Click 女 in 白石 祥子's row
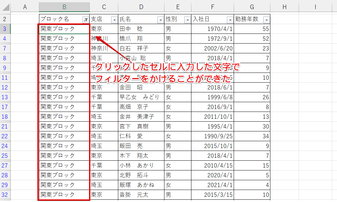The height and width of the screenshot is (202, 337). (168, 48)
